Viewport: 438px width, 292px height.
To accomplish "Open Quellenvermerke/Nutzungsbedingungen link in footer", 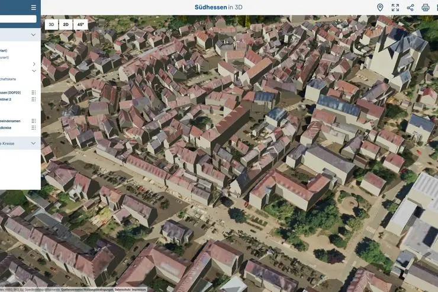I will [x=86, y=290].
